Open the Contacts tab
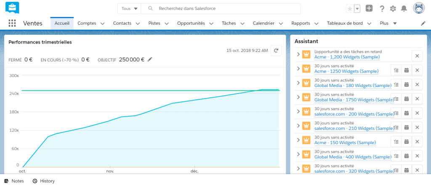 [122, 23]
